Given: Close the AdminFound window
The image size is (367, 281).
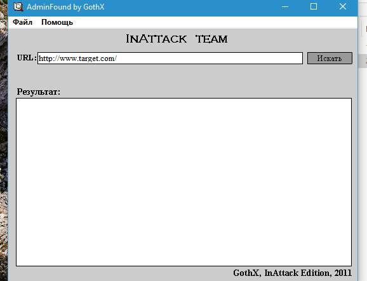Looking at the screenshot, I should click(x=343, y=7).
